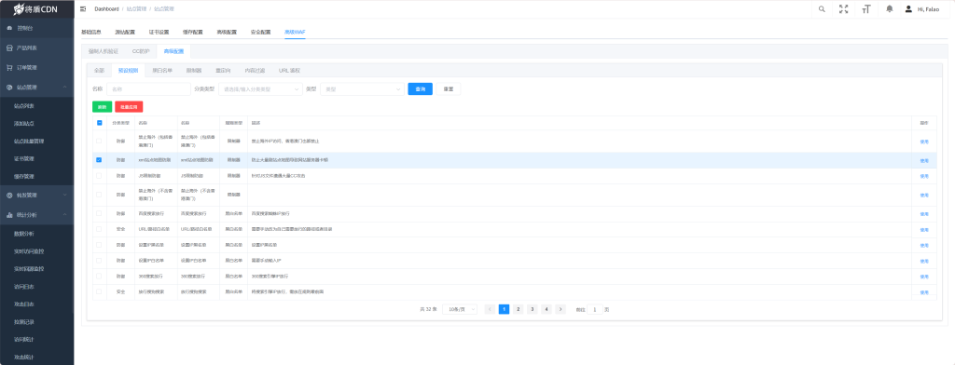
Task: Select the 黑白名单 rules tab
Action: click(162, 71)
